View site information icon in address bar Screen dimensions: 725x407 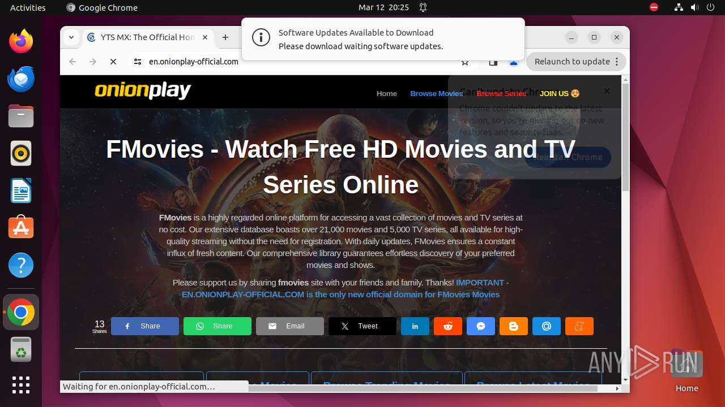point(138,62)
